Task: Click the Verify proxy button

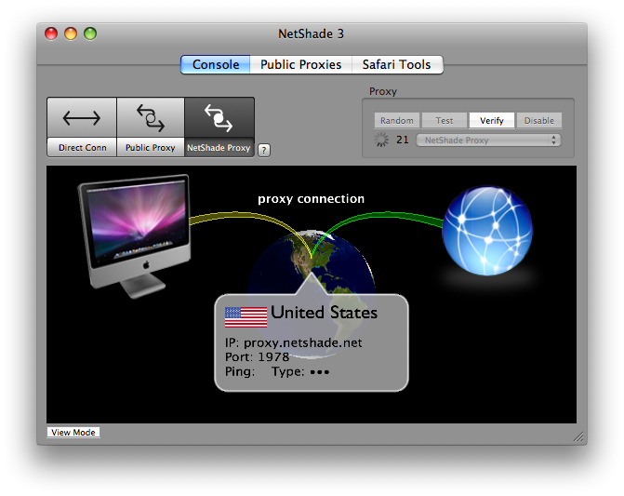Action: [x=491, y=120]
